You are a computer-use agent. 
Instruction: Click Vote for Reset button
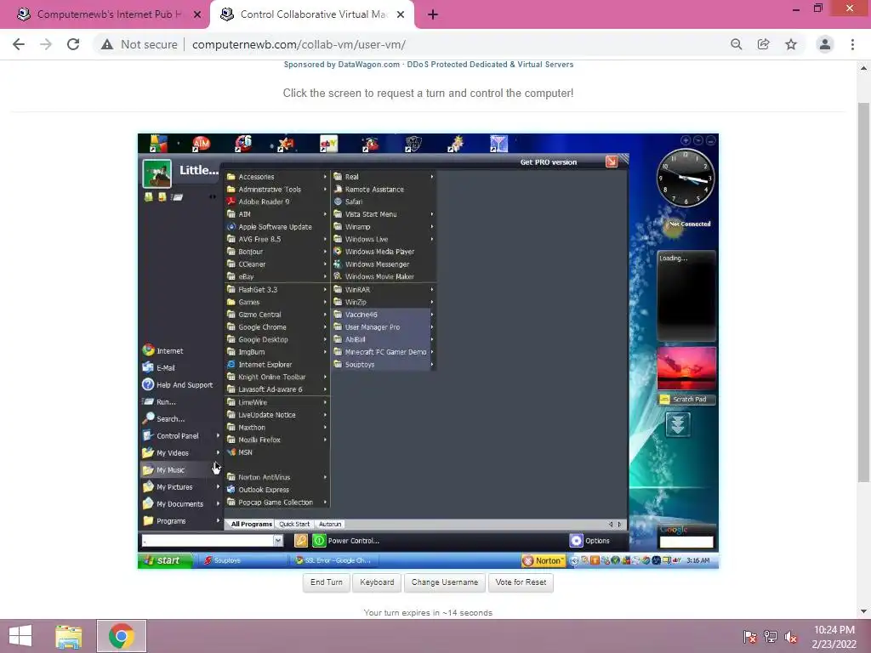tap(521, 582)
